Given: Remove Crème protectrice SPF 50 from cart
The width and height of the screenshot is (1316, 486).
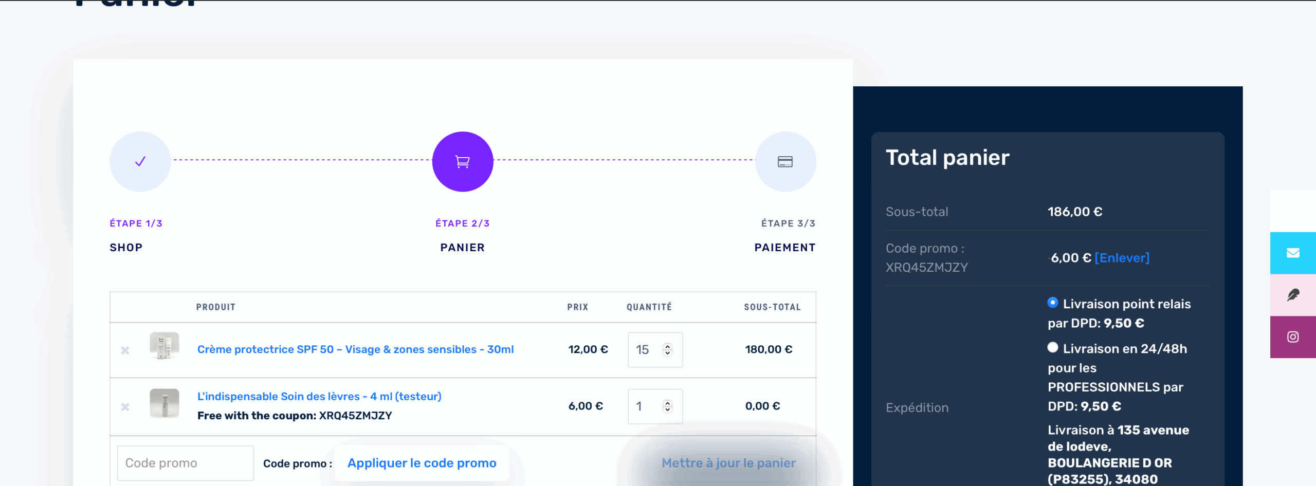Looking at the screenshot, I should [x=125, y=350].
